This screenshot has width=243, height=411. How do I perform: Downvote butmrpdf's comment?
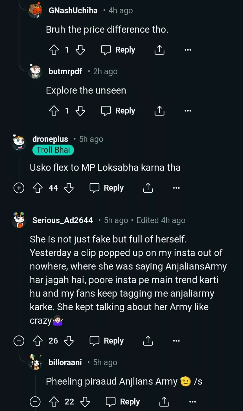point(80,111)
